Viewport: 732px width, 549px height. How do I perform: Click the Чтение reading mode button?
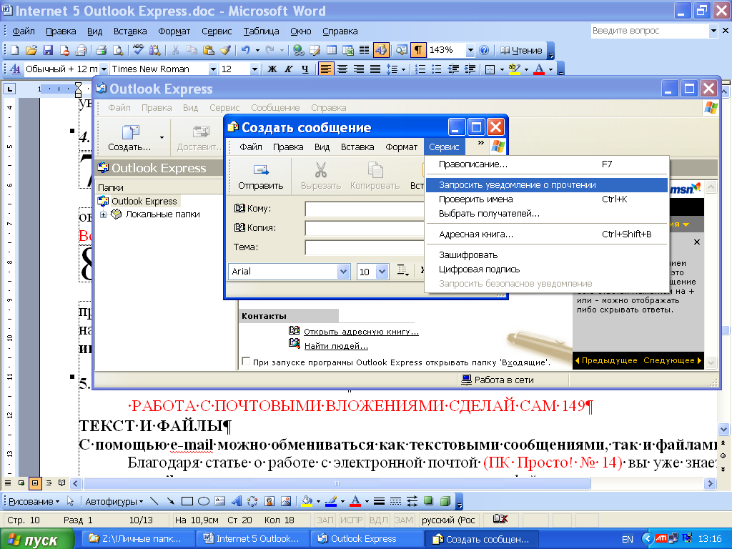point(521,51)
